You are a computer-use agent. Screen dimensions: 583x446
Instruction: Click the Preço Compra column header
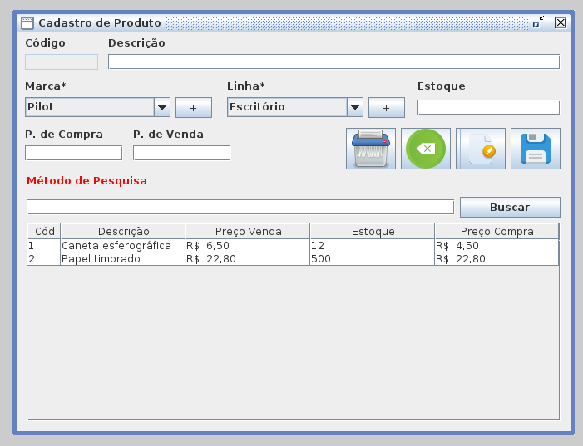coord(497,232)
